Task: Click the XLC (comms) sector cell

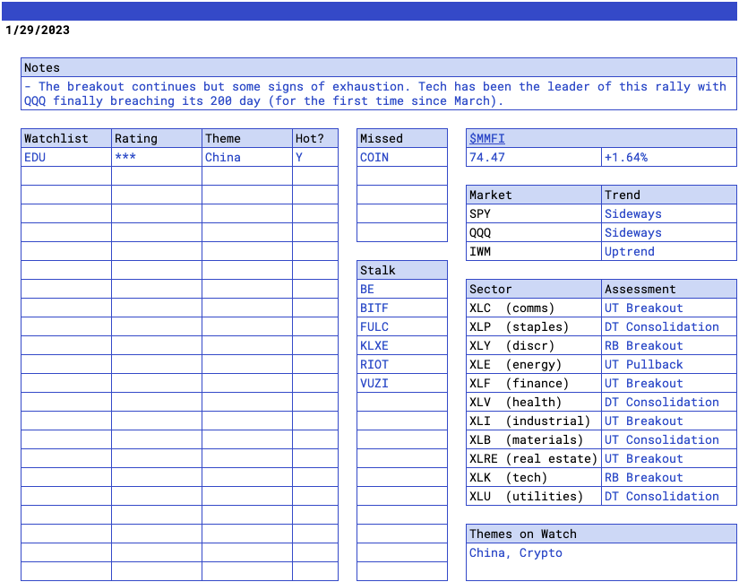Action: tap(534, 308)
